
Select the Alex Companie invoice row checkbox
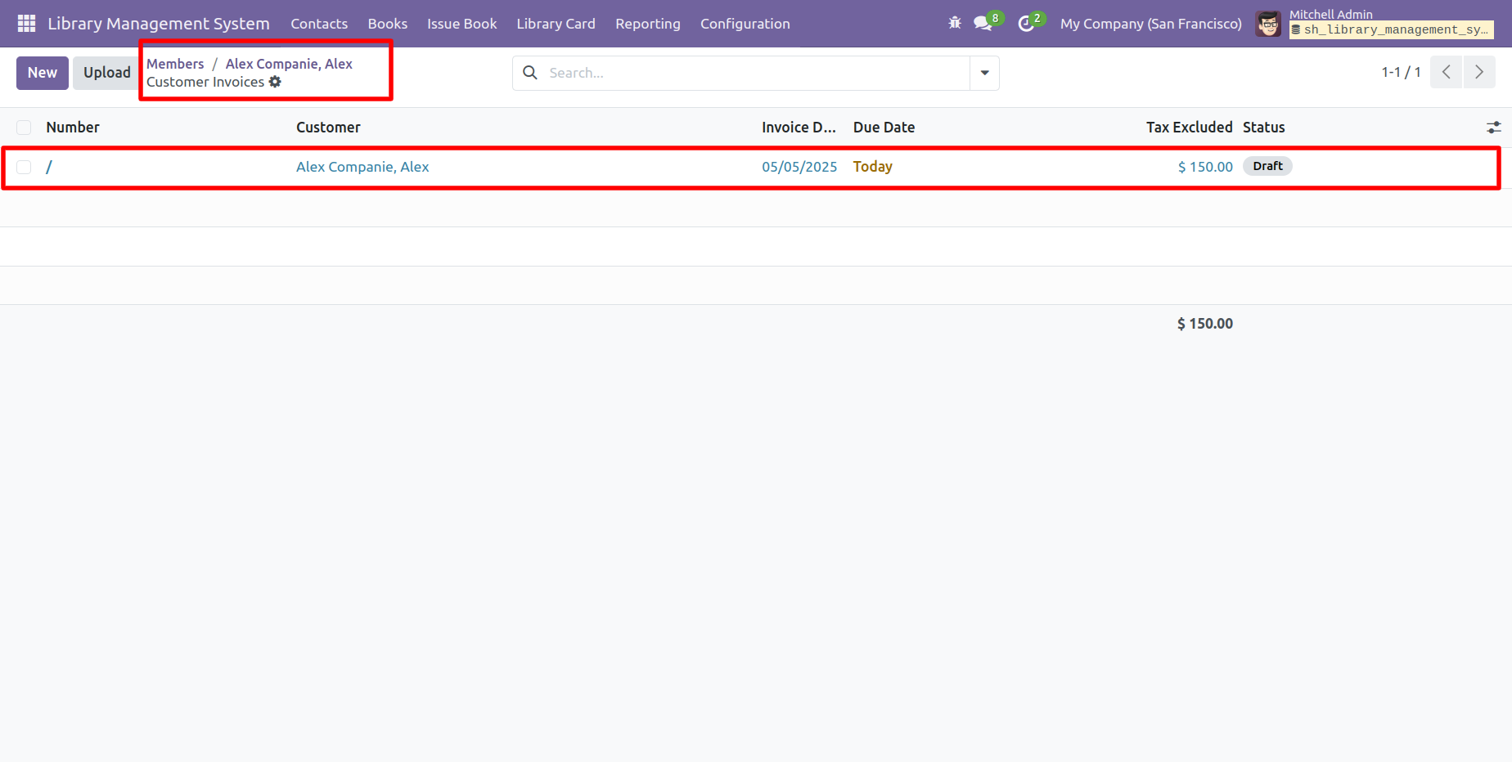(24, 167)
